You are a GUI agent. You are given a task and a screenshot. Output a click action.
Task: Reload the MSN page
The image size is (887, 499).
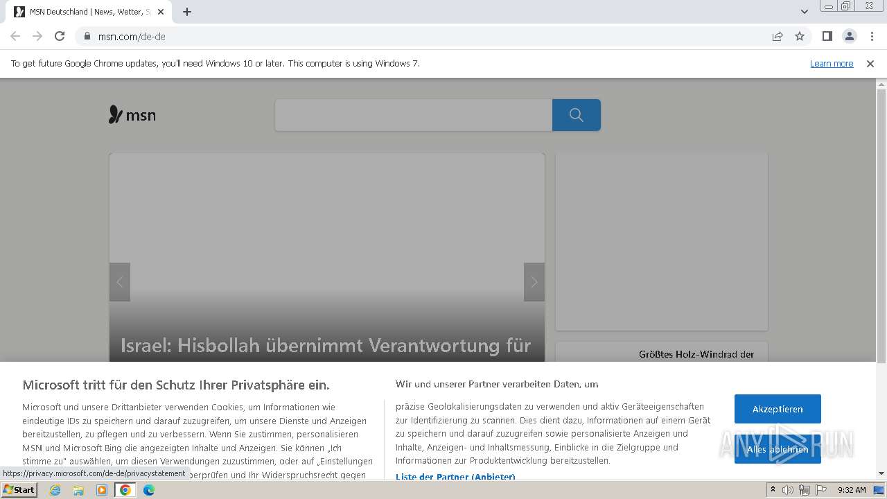[60, 36]
